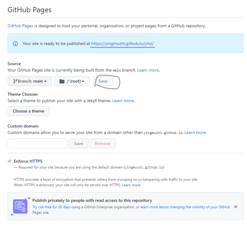This screenshot has width=247, height=226.
Task: Click Publish privately to people heading text
Action: coord(92,200)
